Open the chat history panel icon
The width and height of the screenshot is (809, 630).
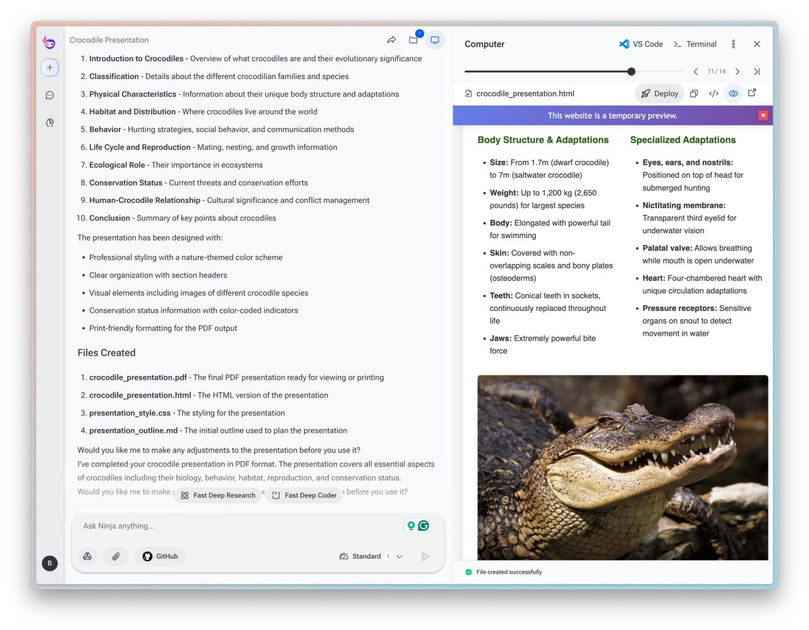click(x=49, y=95)
